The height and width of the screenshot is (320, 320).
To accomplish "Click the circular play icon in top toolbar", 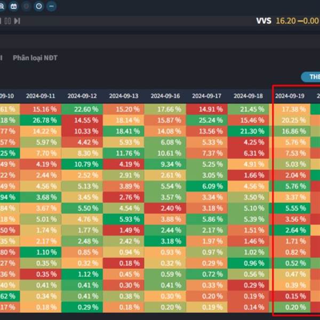I will point(39,6).
